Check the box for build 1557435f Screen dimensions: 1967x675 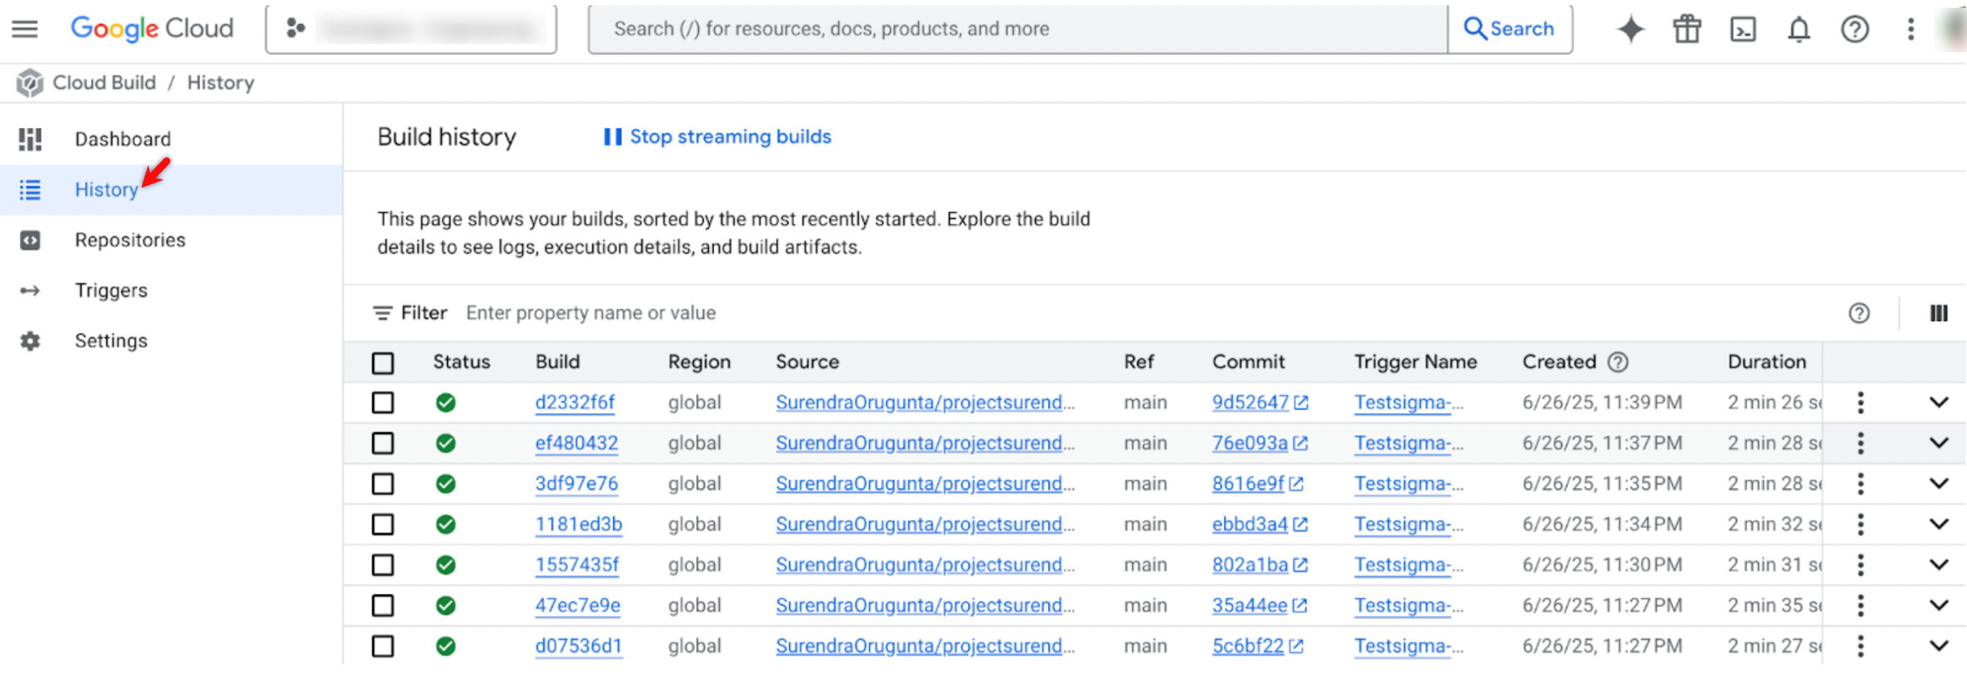click(382, 564)
